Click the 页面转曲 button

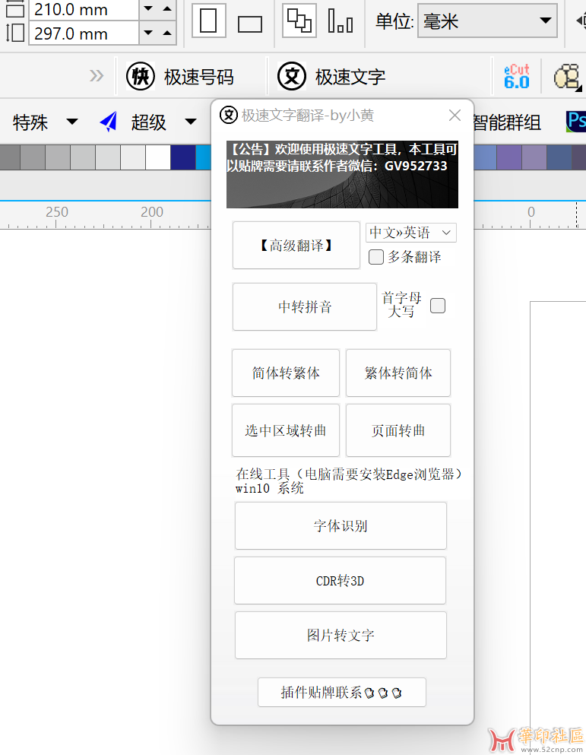(398, 430)
